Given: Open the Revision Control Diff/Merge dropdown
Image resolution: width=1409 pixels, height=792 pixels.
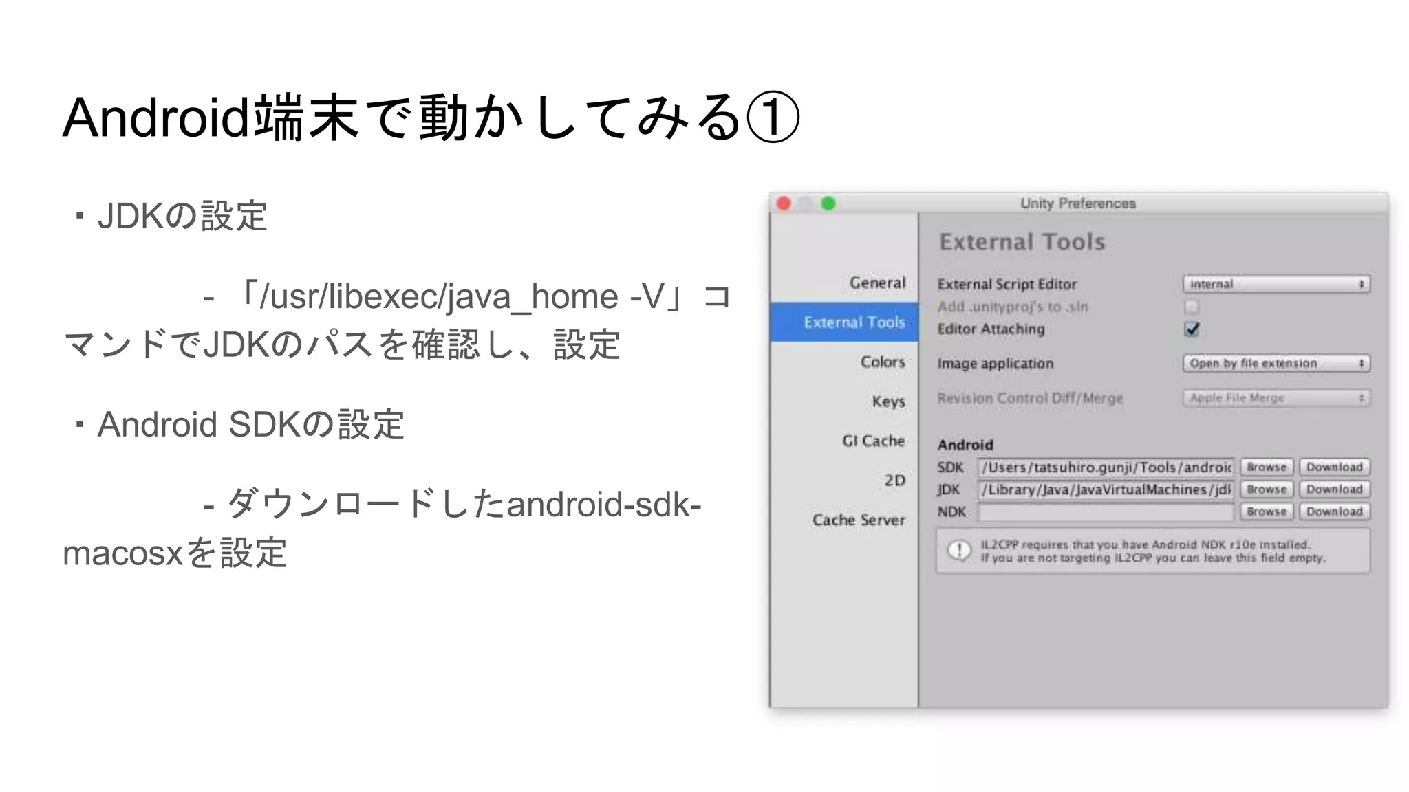Looking at the screenshot, I should pos(1276,398).
